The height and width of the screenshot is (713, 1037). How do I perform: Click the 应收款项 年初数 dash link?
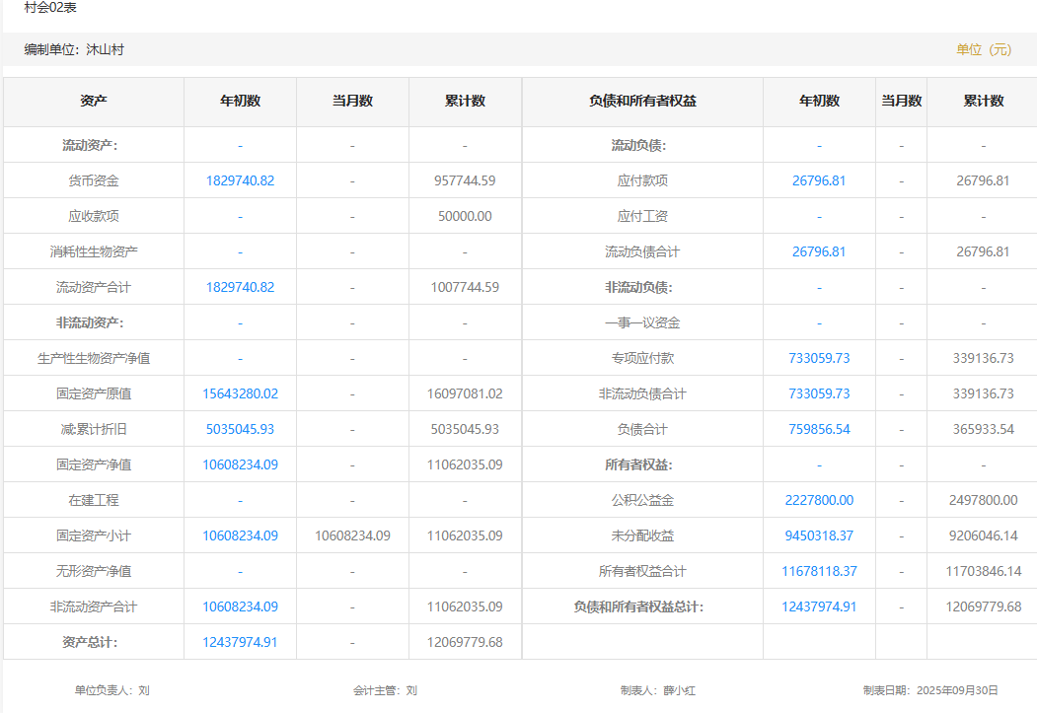click(x=240, y=216)
